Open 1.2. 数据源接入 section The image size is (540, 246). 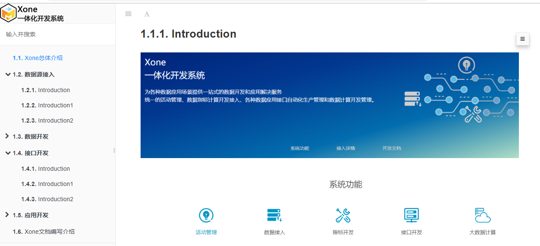[x=33, y=74]
